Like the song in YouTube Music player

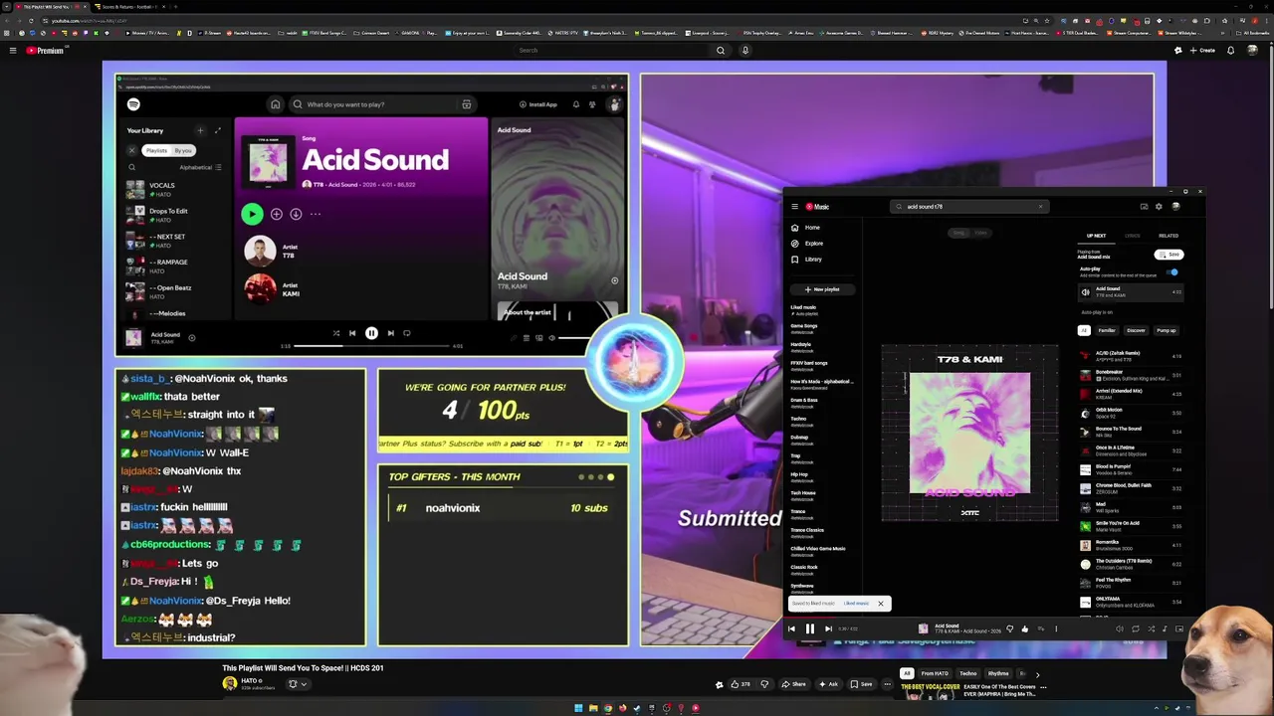coord(1024,628)
